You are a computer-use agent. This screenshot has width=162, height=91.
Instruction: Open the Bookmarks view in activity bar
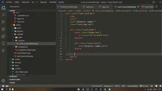pos(3,43)
